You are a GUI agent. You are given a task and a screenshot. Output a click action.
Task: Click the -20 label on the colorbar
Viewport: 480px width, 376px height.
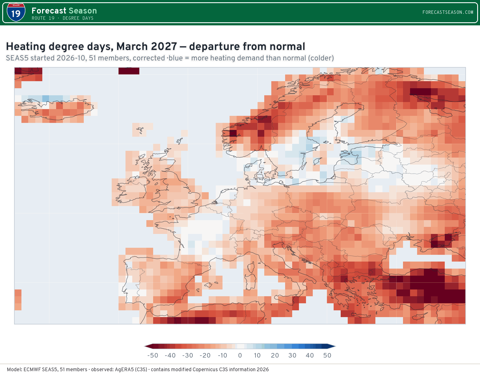pos(205,355)
